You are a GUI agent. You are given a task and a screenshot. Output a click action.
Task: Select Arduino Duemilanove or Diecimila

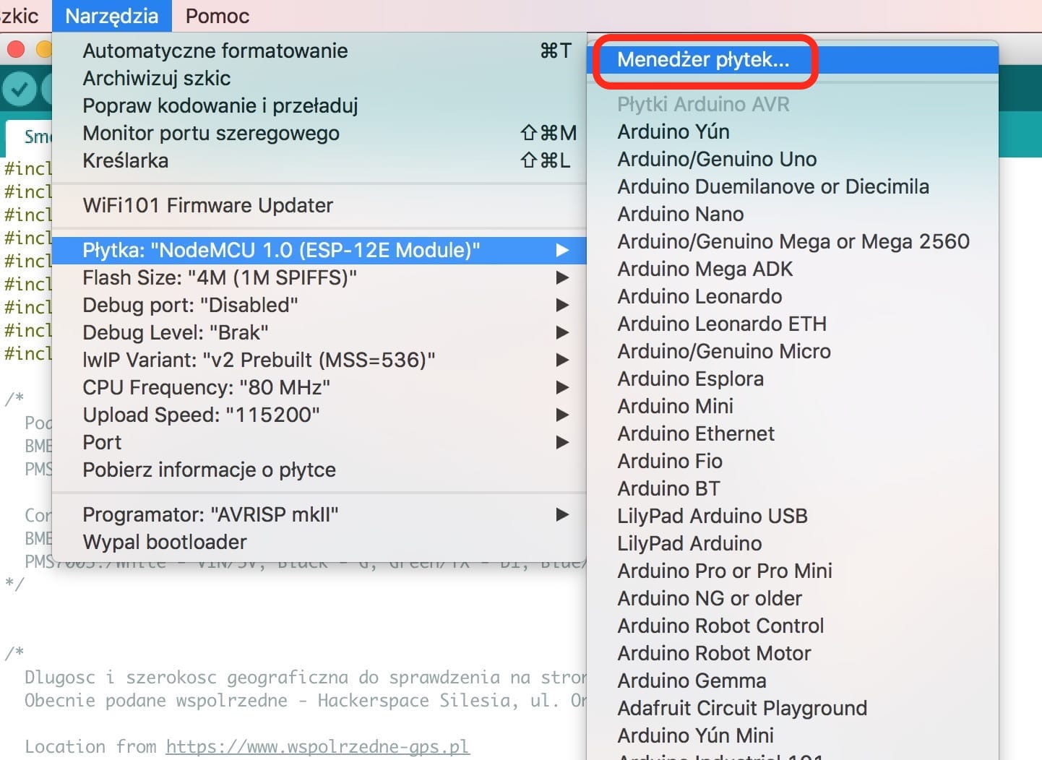[x=793, y=186]
